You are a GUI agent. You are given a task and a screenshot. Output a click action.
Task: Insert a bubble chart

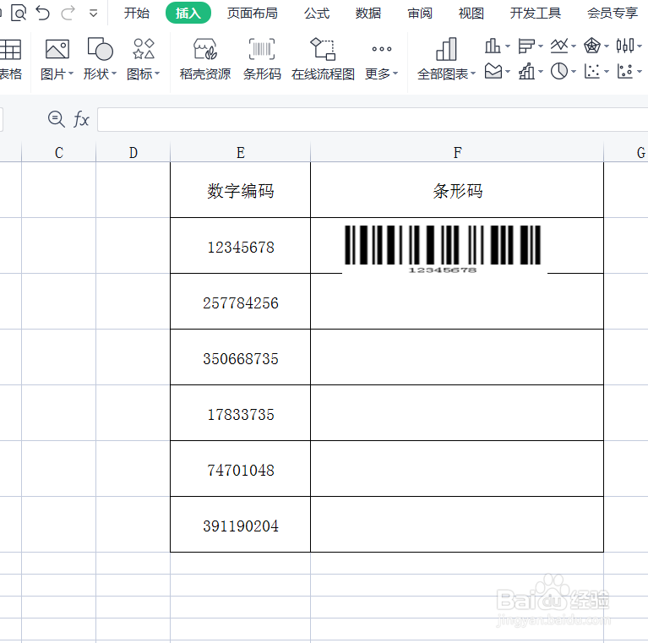pos(625,71)
